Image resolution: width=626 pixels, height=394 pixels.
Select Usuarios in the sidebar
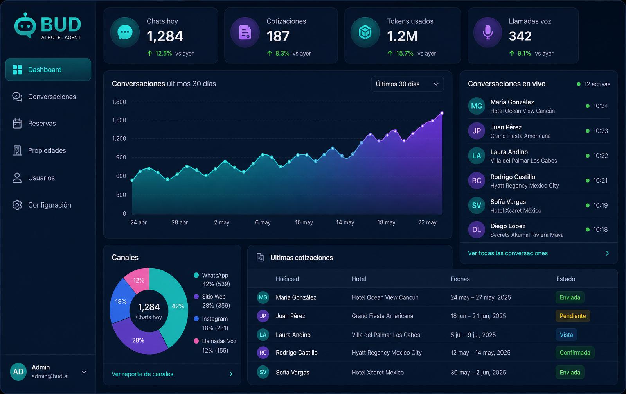point(48,178)
